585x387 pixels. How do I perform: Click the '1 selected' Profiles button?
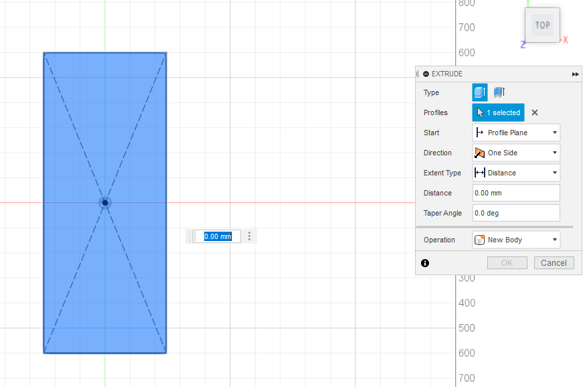(499, 112)
